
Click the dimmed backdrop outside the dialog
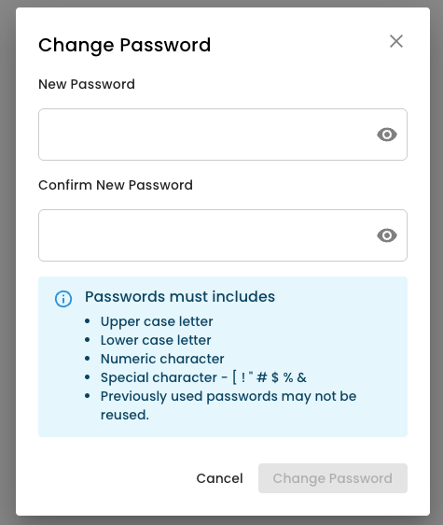[x=7, y=262]
